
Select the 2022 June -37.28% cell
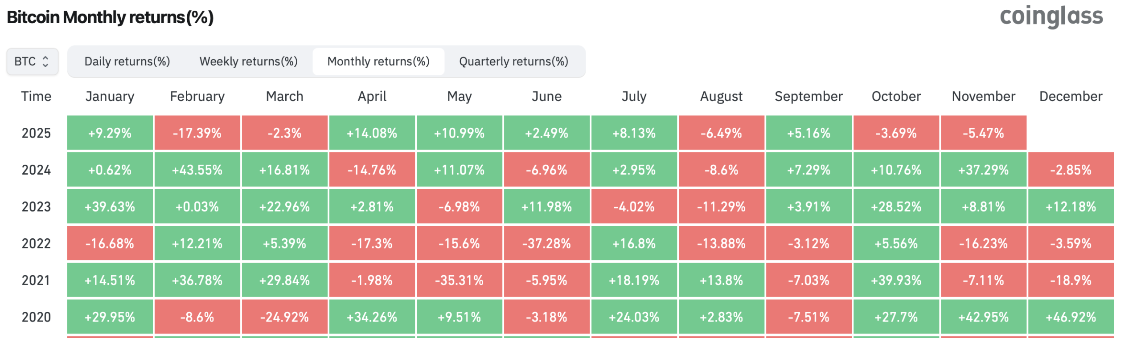click(546, 244)
